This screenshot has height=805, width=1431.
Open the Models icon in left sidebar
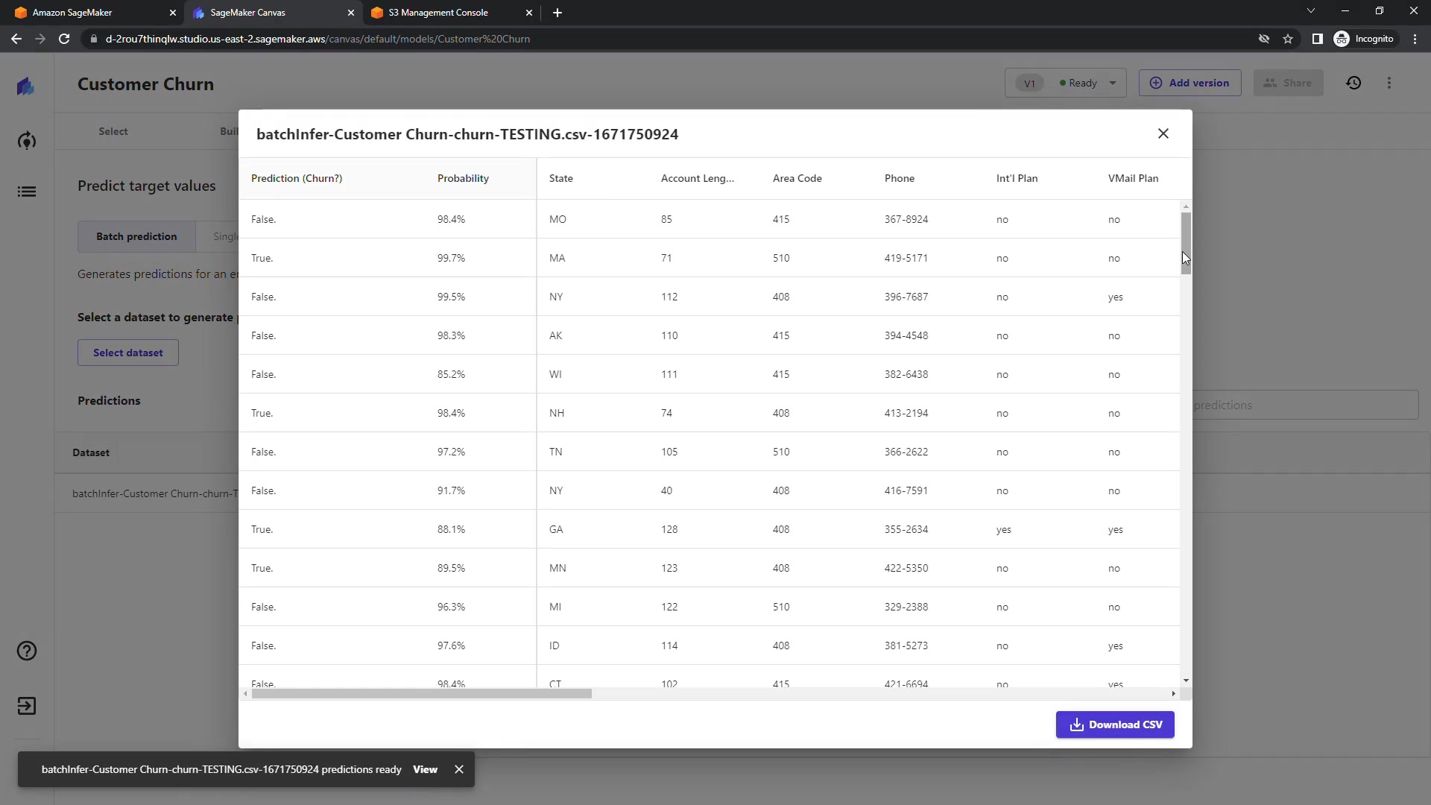26,141
